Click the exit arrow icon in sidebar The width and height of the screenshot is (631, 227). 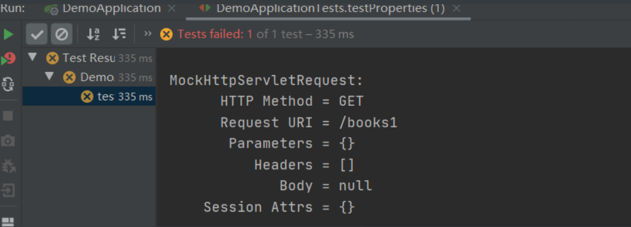pyautogui.click(x=8, y=190)
